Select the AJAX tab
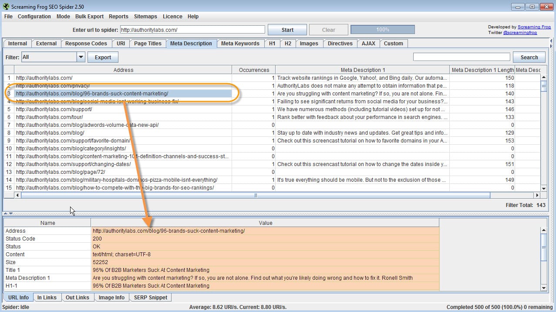 pyautogui.click(x=368, y=44)
